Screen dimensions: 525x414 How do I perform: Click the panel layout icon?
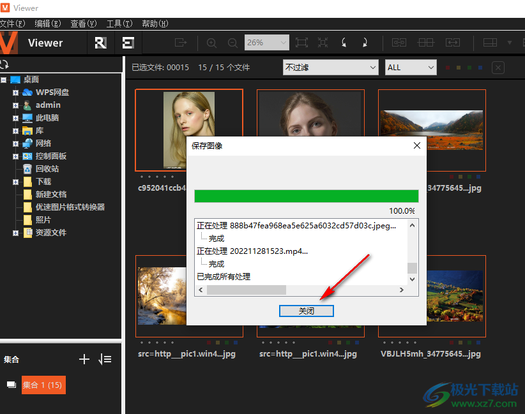pyautogui.click(x=490, y=43)
